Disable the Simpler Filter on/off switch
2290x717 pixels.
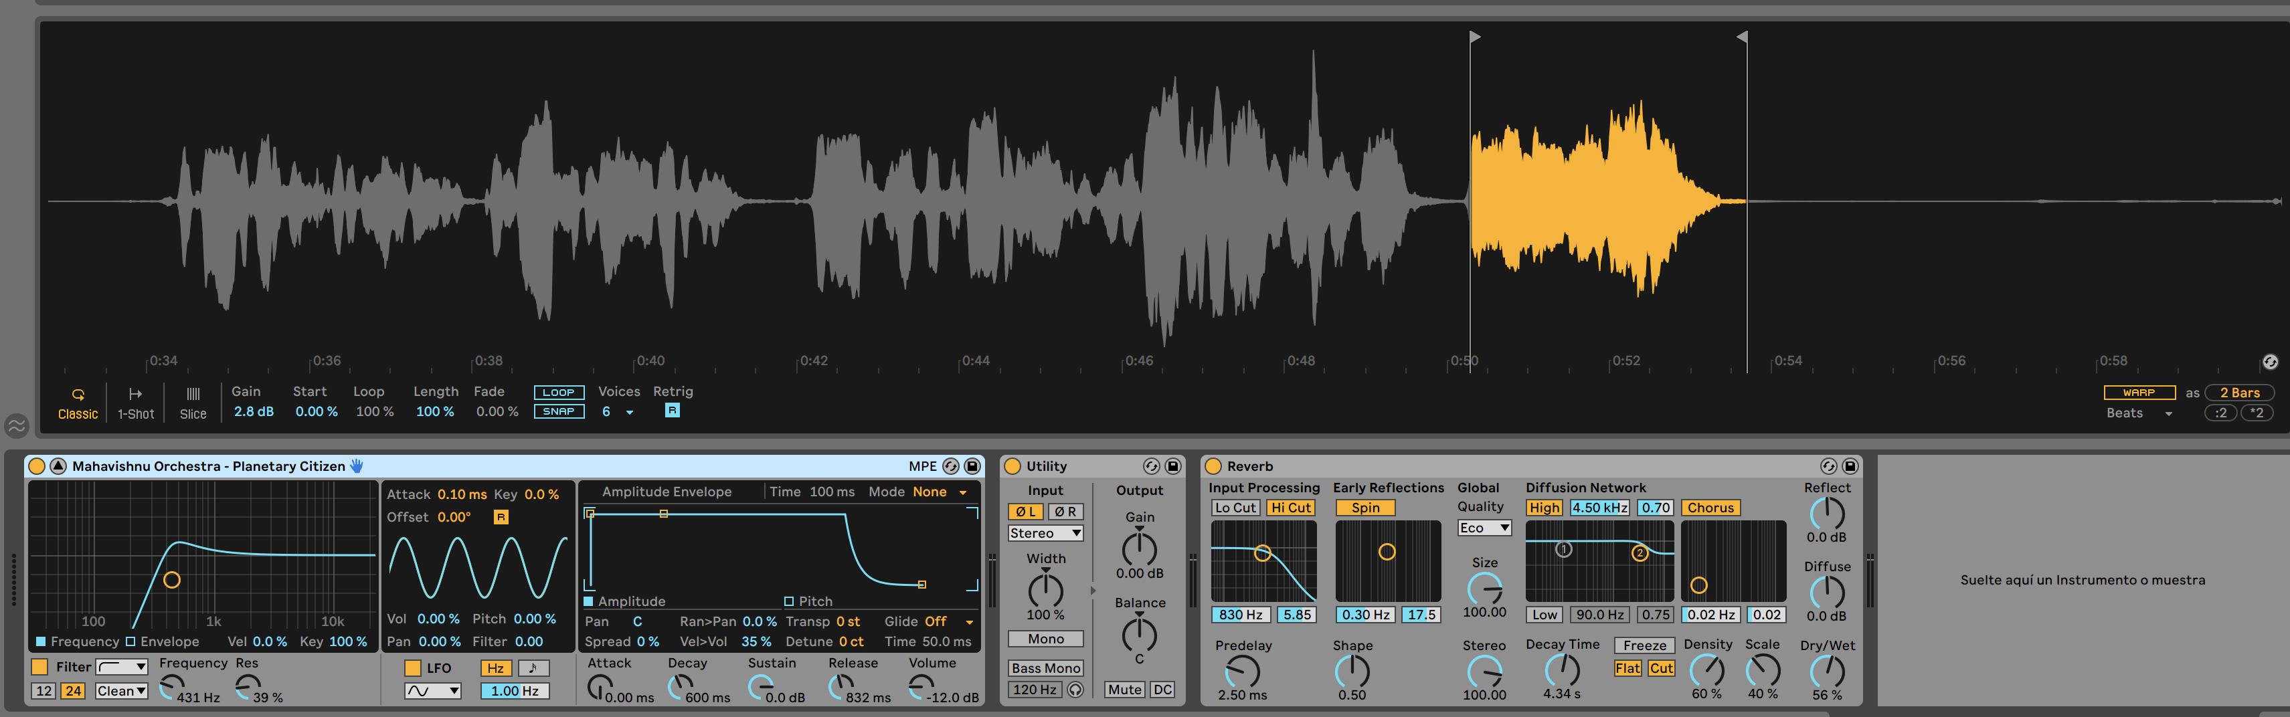coord(39,668)
